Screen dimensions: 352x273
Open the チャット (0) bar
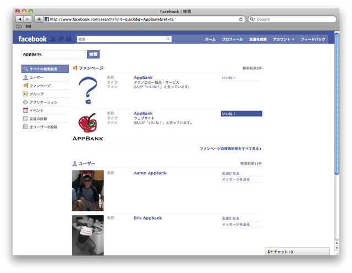point(298,252)
